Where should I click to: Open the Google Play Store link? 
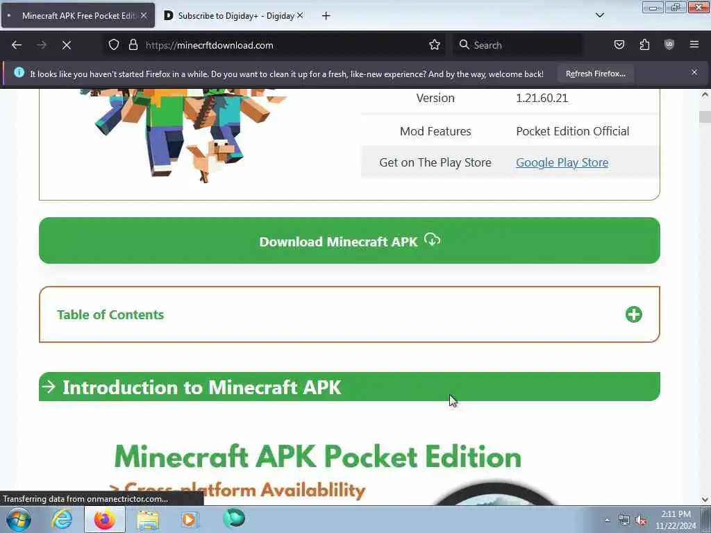[x=562, y=162]
